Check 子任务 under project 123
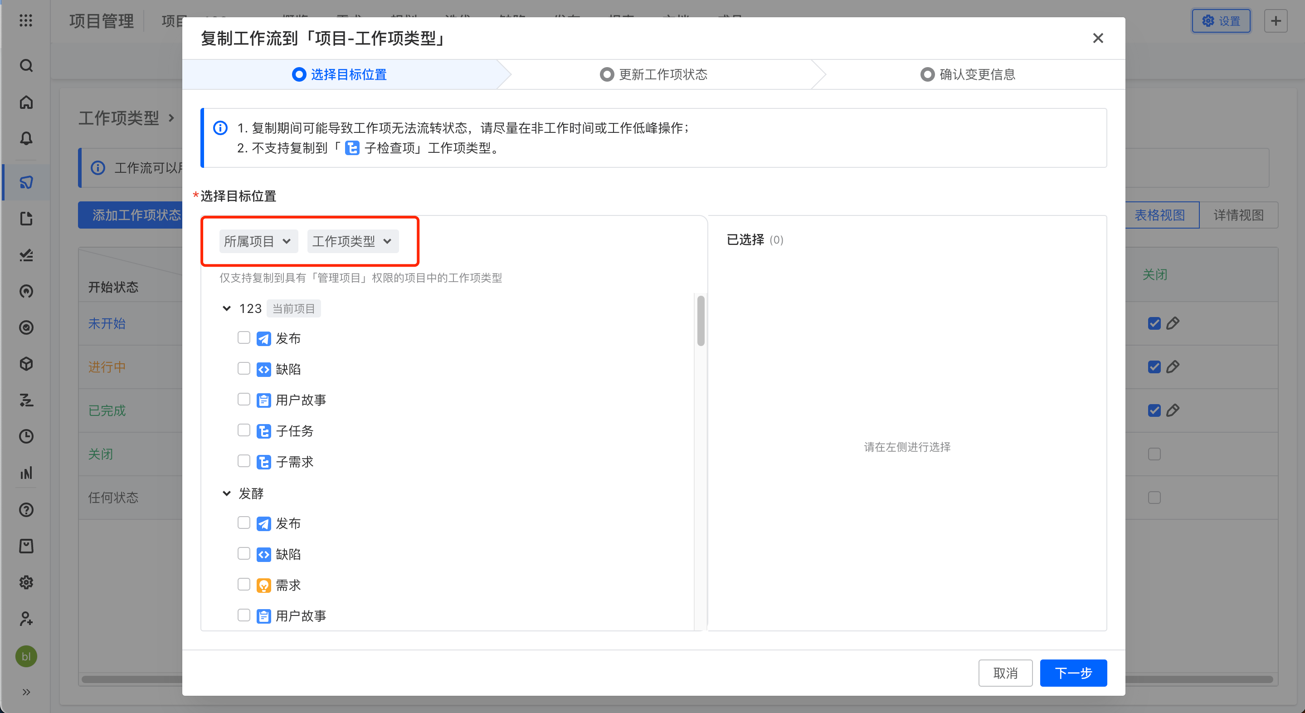Viewport: 1305px width, 713px height. 243,430
